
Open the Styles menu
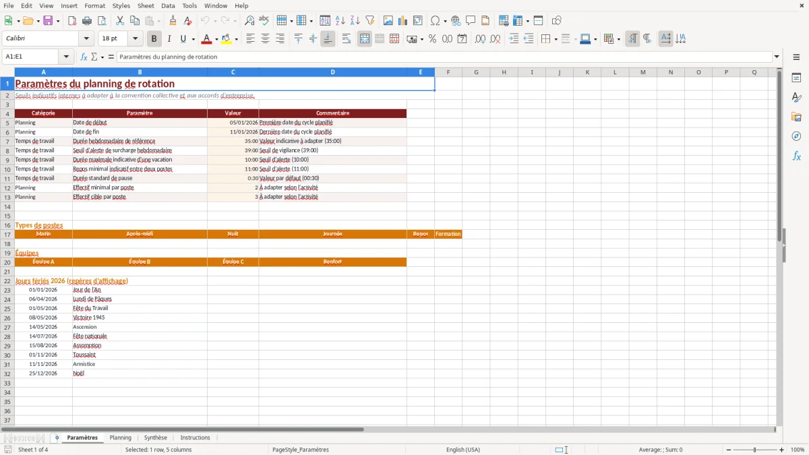tap(121, 5)
